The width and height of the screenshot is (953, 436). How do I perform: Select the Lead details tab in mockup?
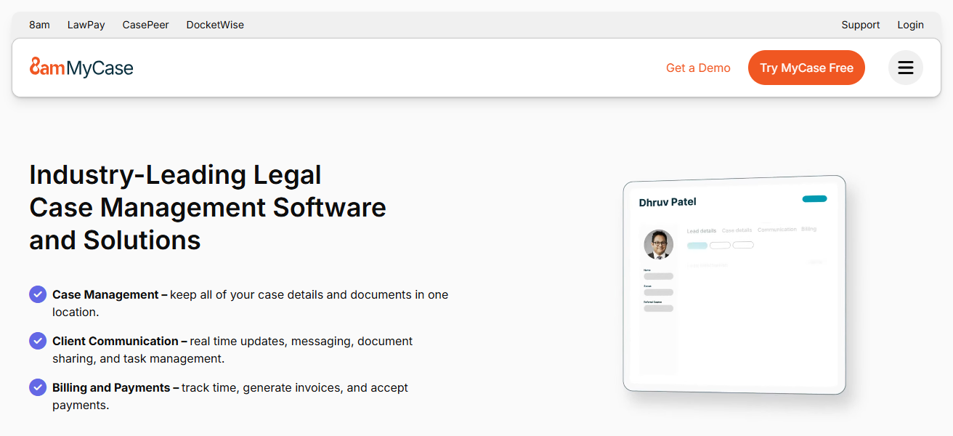(702, 230)
